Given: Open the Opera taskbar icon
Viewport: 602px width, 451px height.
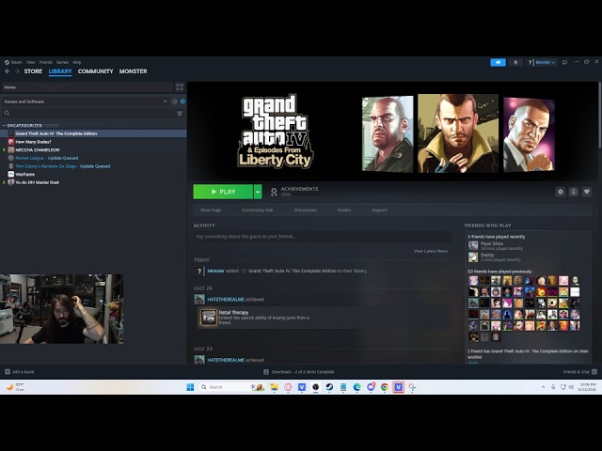Looking at the screenshot, I should click(288, 387).
